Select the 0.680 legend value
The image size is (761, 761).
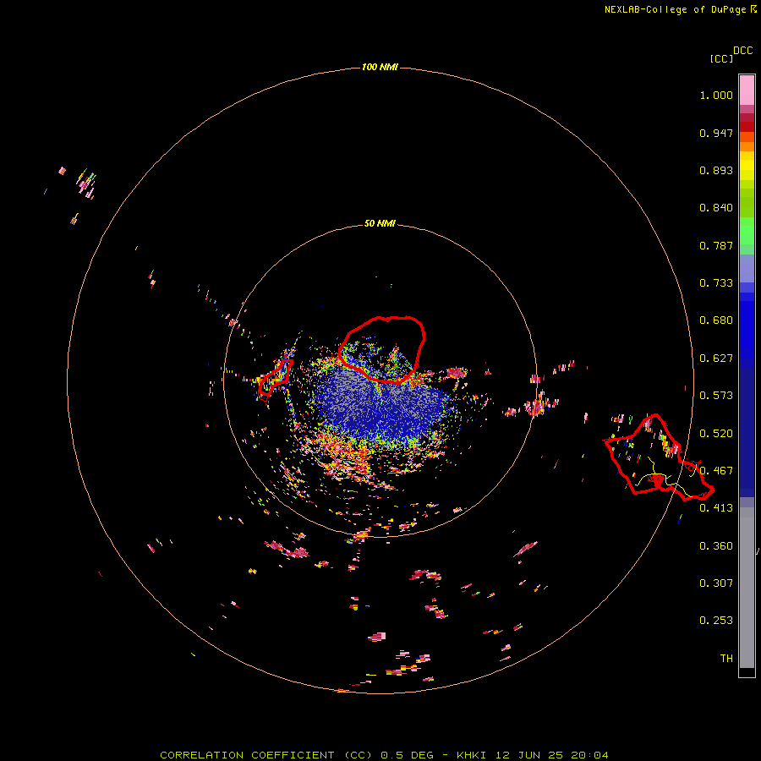click(x=716, y=320)
